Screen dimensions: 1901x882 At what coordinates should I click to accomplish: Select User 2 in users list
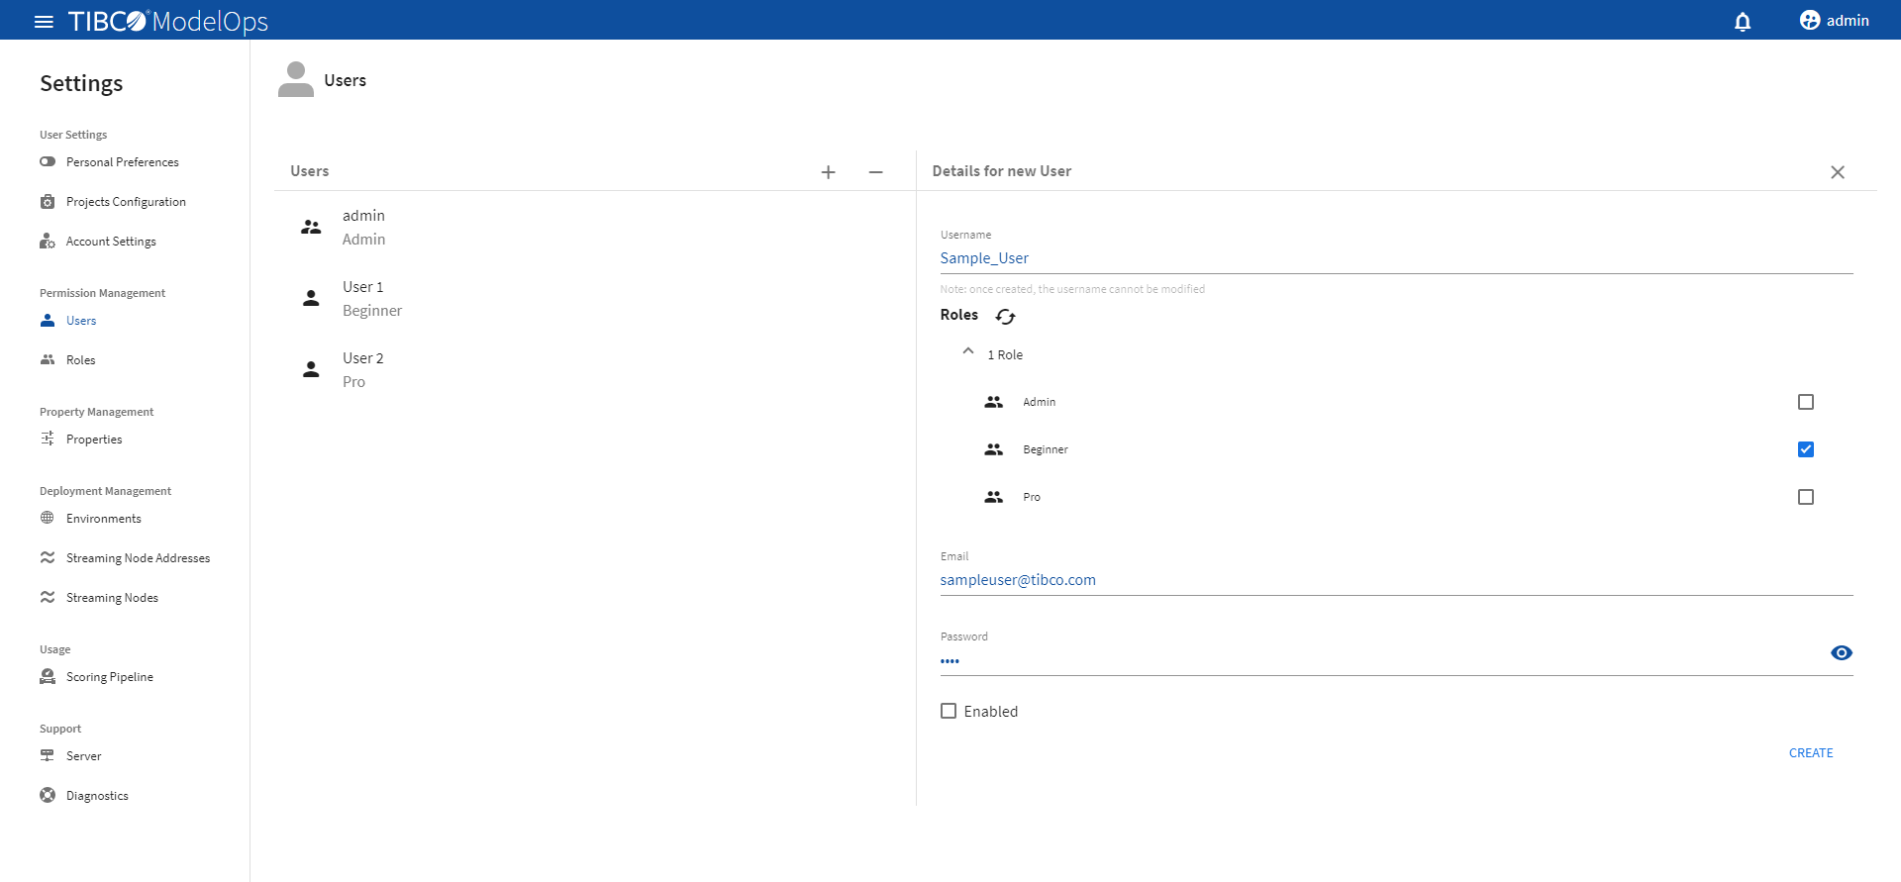click(x=362, y=369)
